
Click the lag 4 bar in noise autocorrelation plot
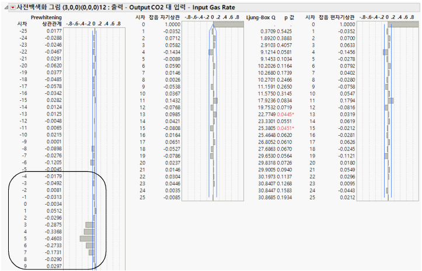coord(211,52)
